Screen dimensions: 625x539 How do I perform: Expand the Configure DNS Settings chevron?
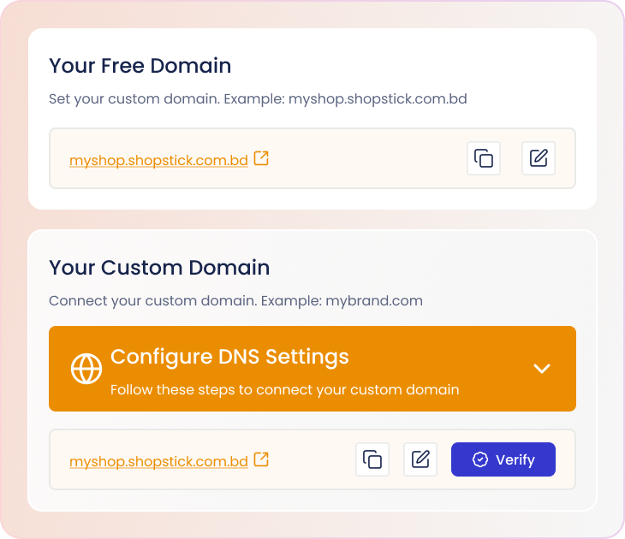[542, 369]
